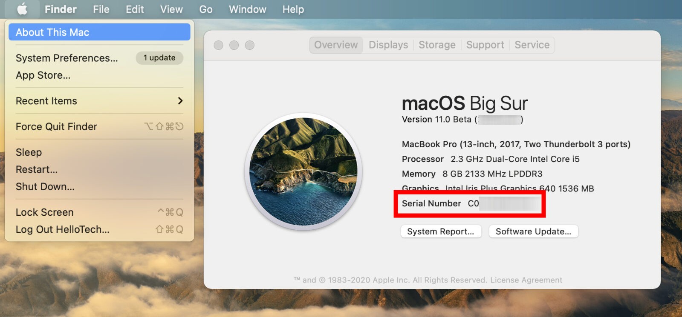Screen dimensions: 682x317
Task: Open System Preferences from Apple menu
Action: click(x=67, y=58)
